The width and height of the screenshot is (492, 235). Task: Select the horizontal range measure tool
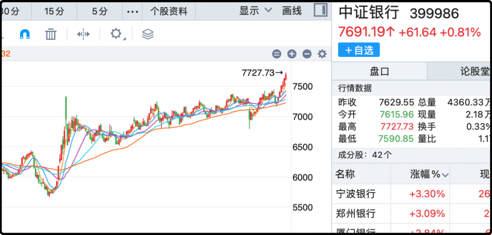tap(83, 34)
